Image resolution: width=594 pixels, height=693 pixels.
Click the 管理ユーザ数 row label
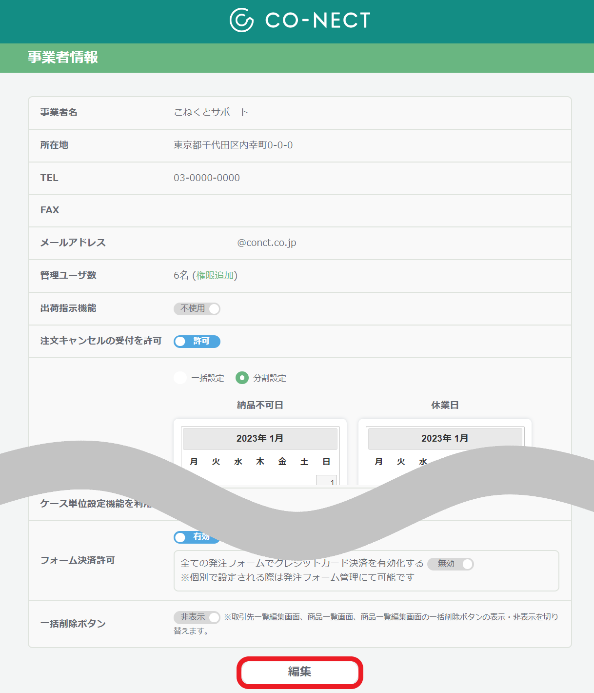(x=68, y=275)
